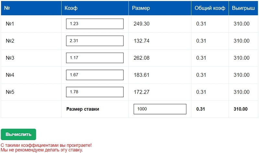Image resolution: width=259 pixels, height=153 pixels.
Task: Click the №1 row label
Action: [10, 24]
